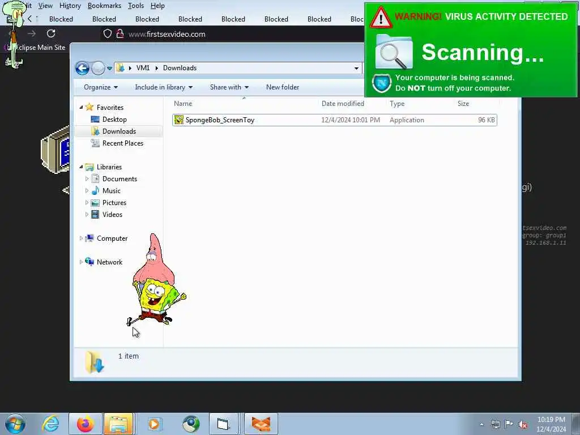Click the muted volume tray icon

click(x=523, y=425)
